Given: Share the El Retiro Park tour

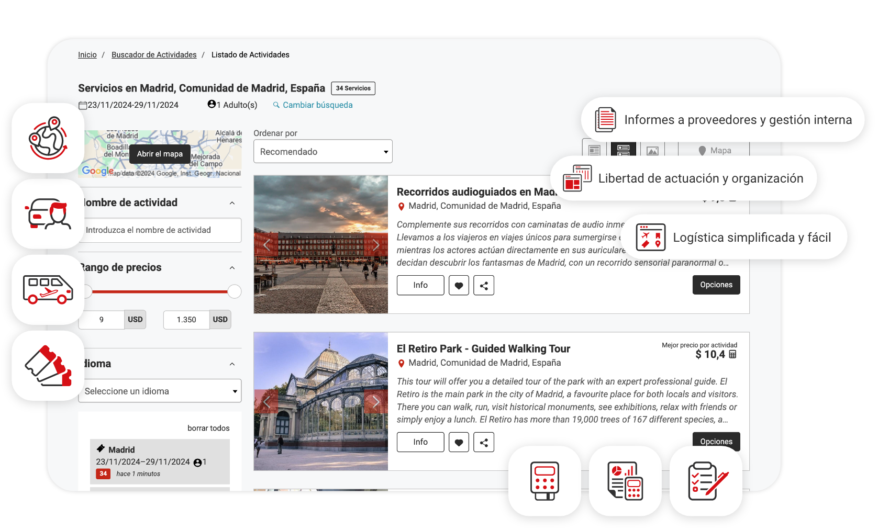Looking at the screenshot, I should (x=484, y=442).
